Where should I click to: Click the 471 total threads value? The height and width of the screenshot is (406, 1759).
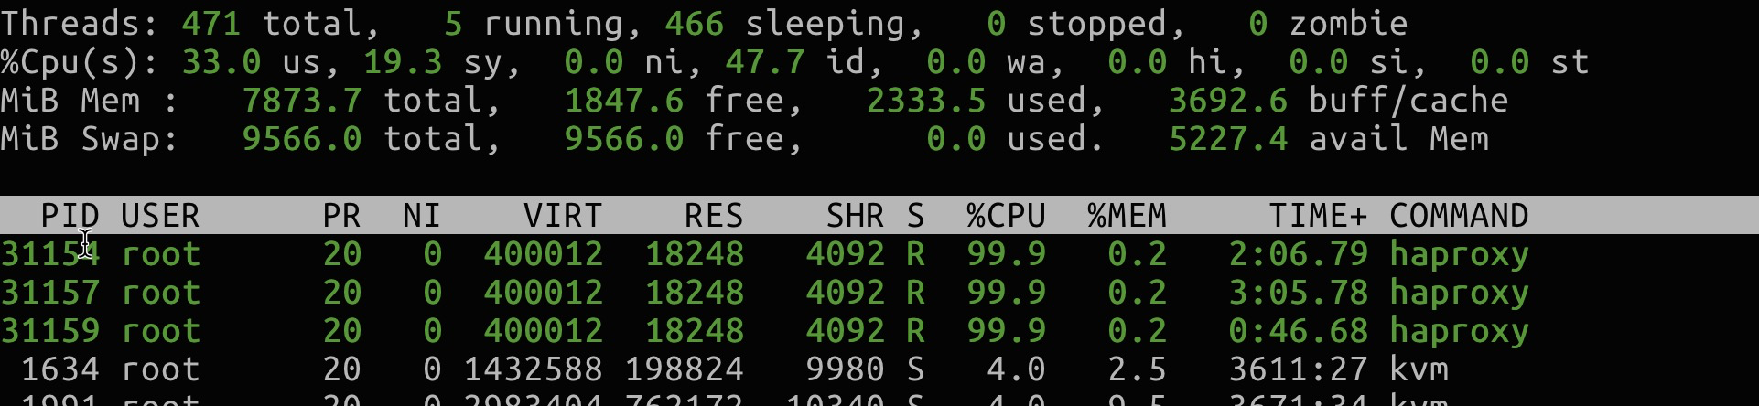click(x=210, y=24)
